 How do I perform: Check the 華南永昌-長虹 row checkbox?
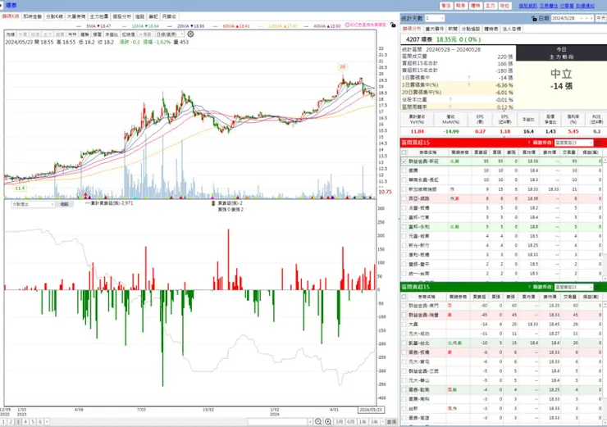(x=404, y=179)
